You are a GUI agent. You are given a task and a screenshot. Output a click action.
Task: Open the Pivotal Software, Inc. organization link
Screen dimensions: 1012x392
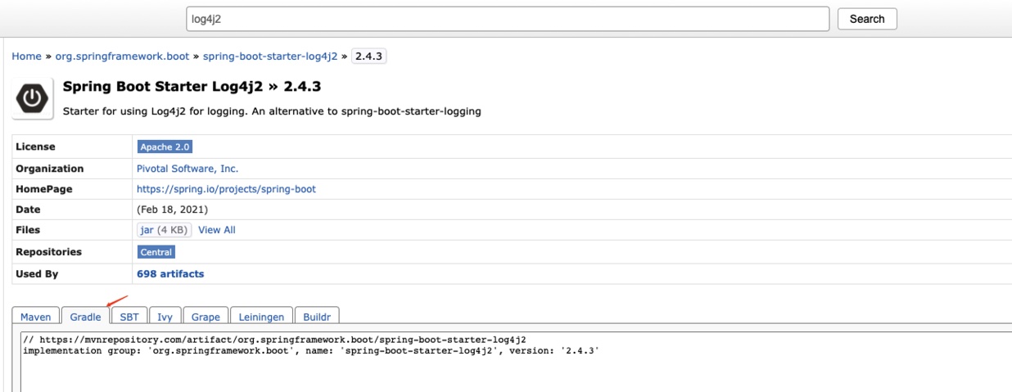187,169
